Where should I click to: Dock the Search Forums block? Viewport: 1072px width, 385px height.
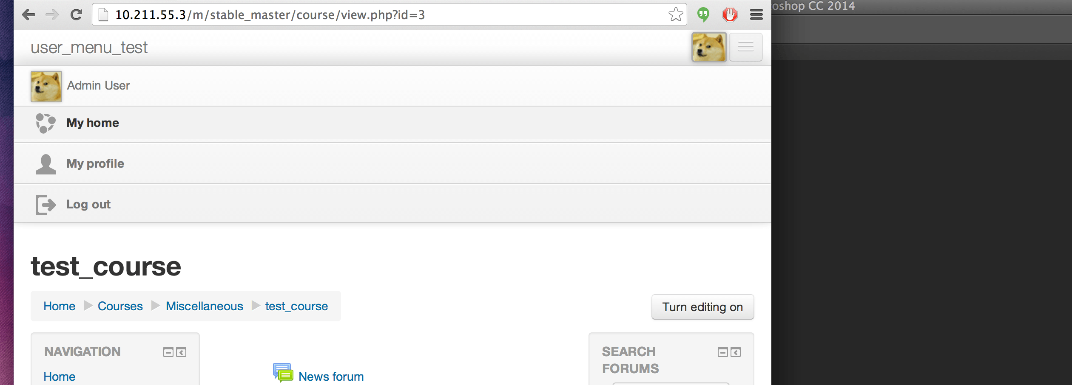pos(736,352)
